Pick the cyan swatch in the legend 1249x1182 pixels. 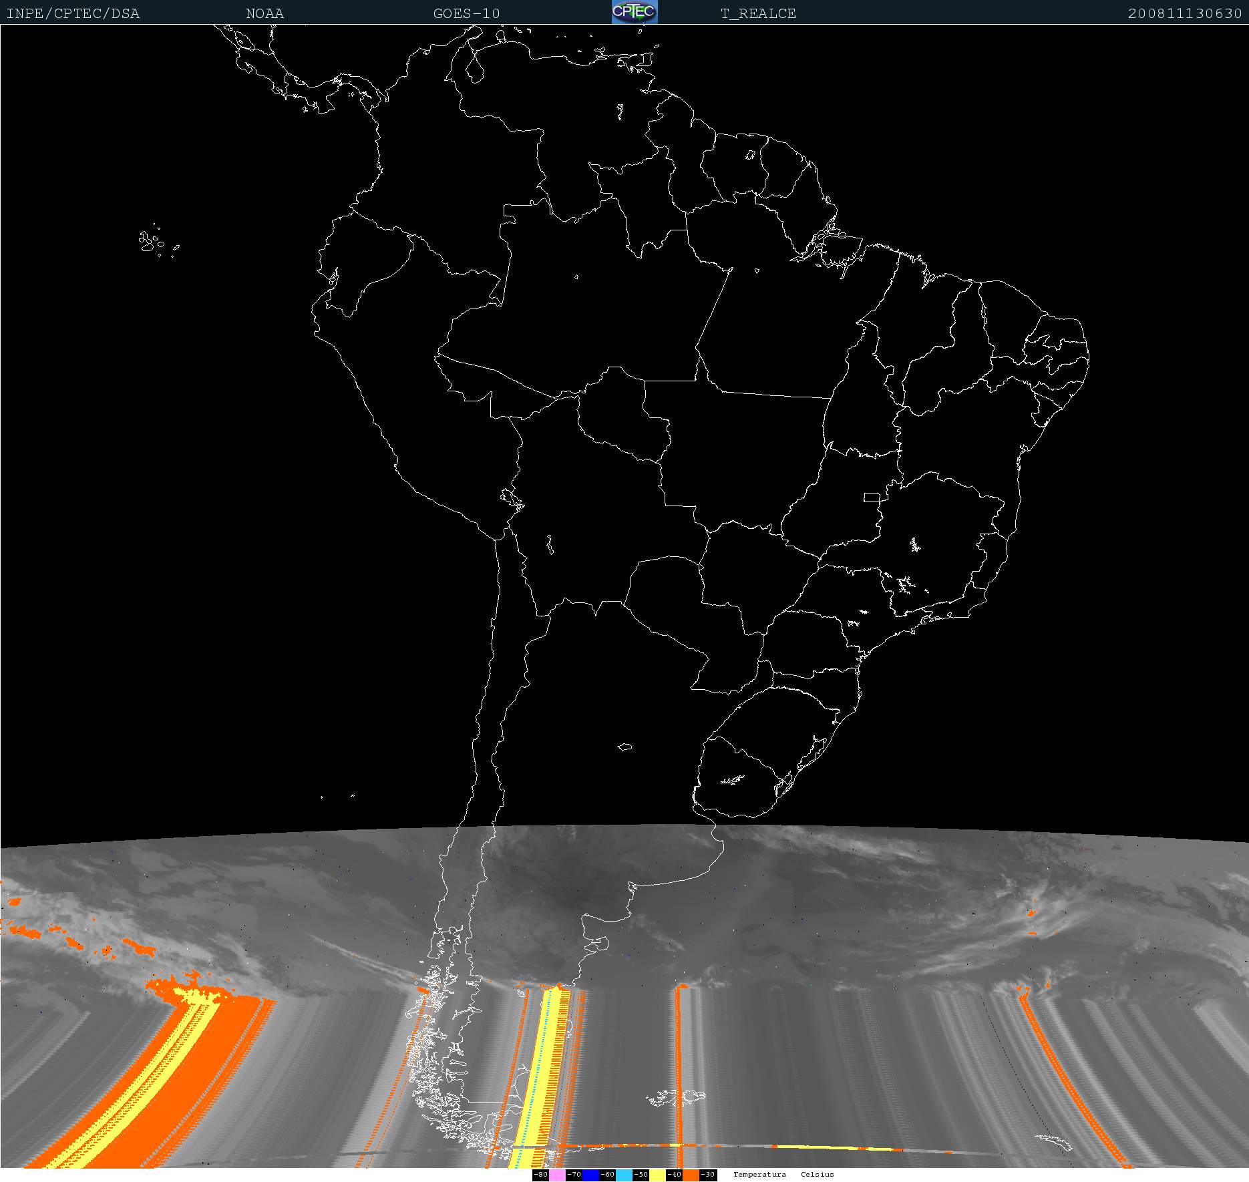click(624, 1175)
